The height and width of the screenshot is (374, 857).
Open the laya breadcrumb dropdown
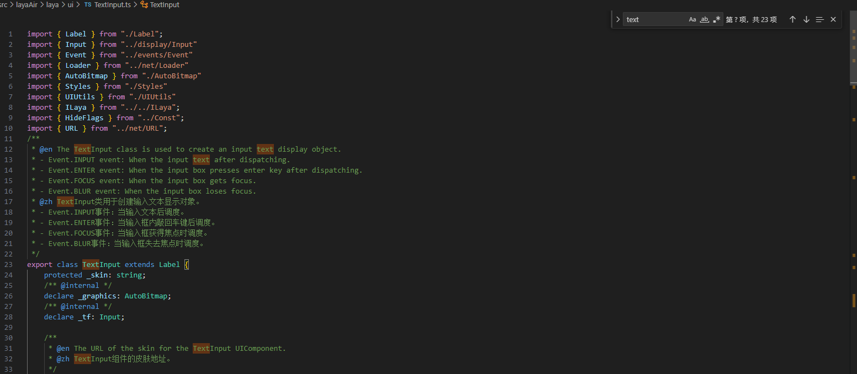[x=52, y=4]
